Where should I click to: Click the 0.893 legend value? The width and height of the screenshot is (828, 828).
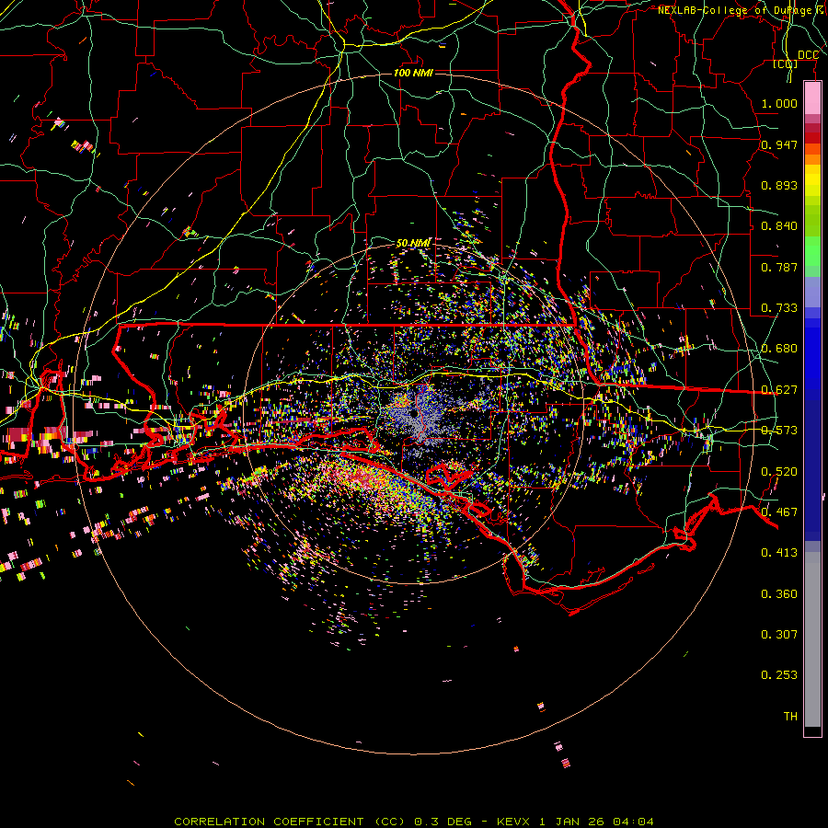(x=779, y=185)
